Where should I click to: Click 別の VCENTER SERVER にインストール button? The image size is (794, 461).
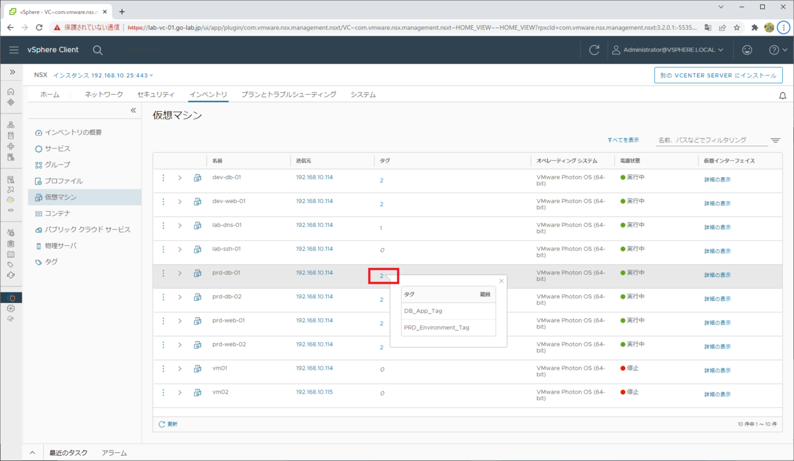[x=719, y=75]
